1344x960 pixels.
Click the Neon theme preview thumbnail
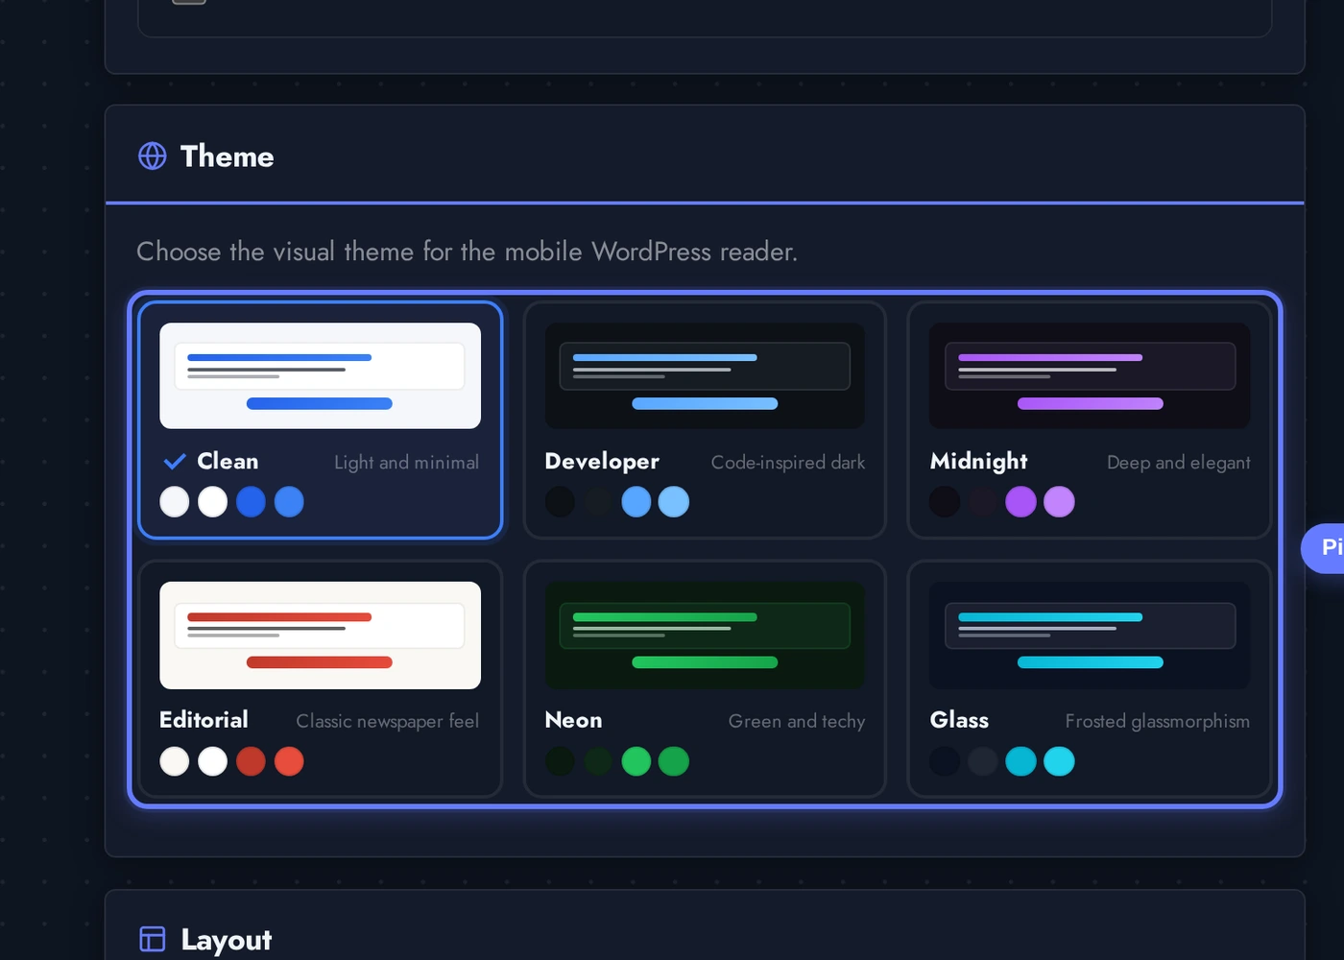click(705, 635)
